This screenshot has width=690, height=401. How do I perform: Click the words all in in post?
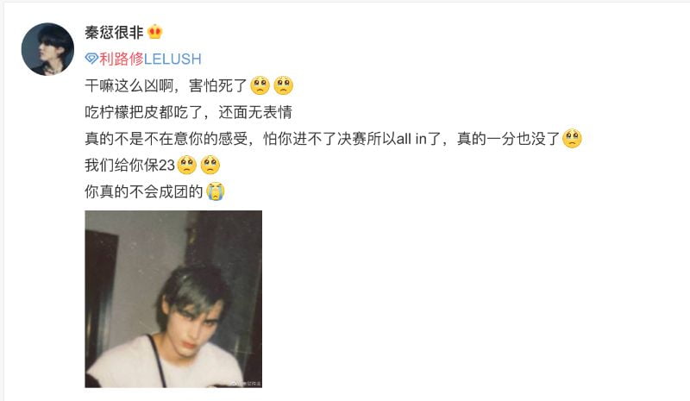pyautogui.click(x=411, y=139)
